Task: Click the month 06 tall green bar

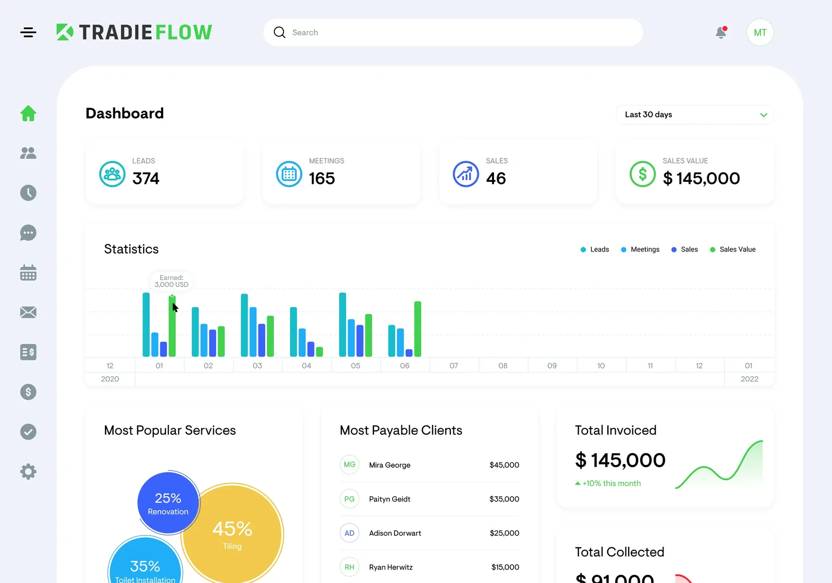Action: tap(418, 329)
